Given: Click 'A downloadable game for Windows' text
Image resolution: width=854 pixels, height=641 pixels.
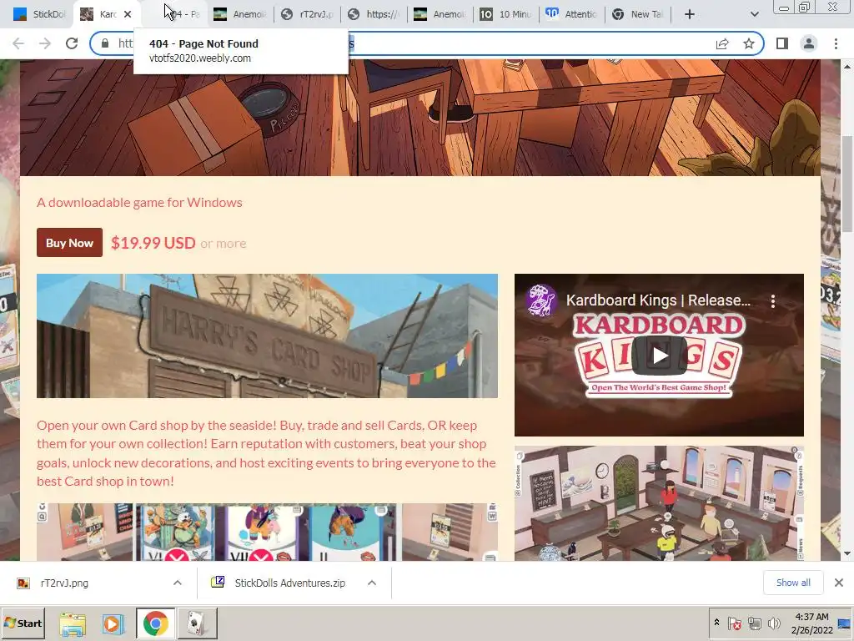Looking at the screenshot, I should coord(139,202).
